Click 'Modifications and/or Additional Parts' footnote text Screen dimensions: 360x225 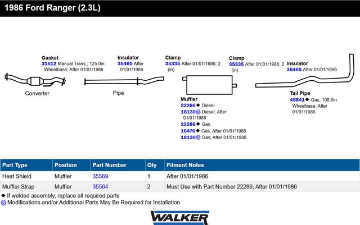[94, 203]
